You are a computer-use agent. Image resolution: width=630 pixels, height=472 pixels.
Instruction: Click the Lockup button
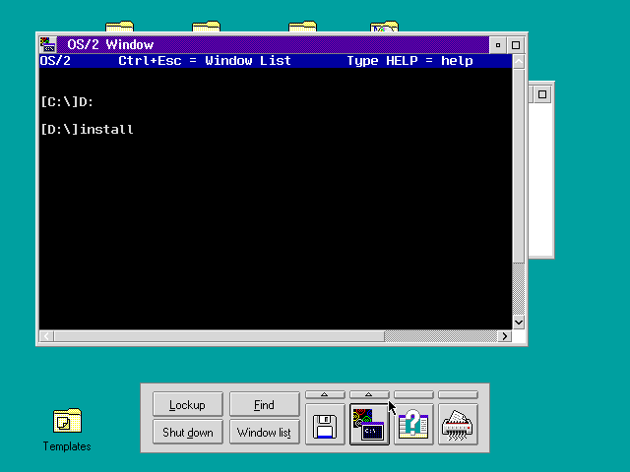click(188, 404)
